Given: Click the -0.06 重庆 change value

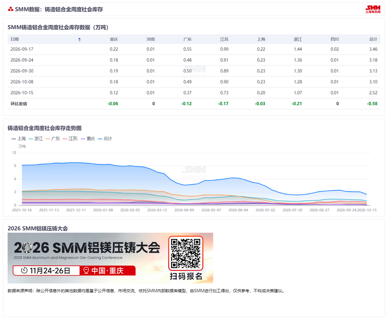Looking at the screenshot, I should click(x=113, y=104).
